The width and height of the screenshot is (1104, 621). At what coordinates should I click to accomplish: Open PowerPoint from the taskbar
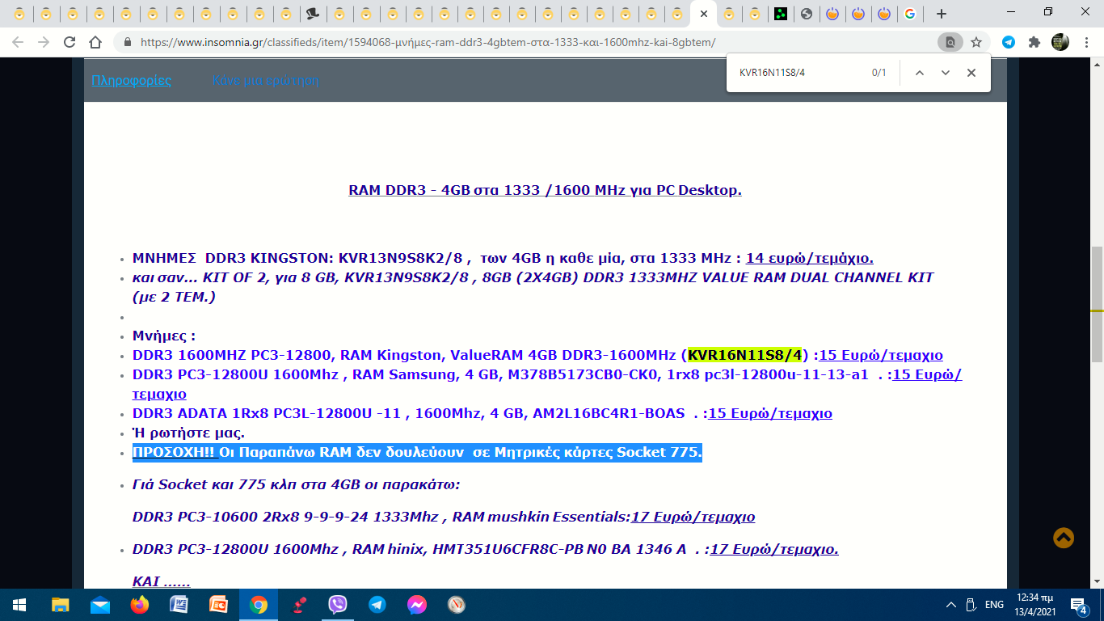(219, 605)
